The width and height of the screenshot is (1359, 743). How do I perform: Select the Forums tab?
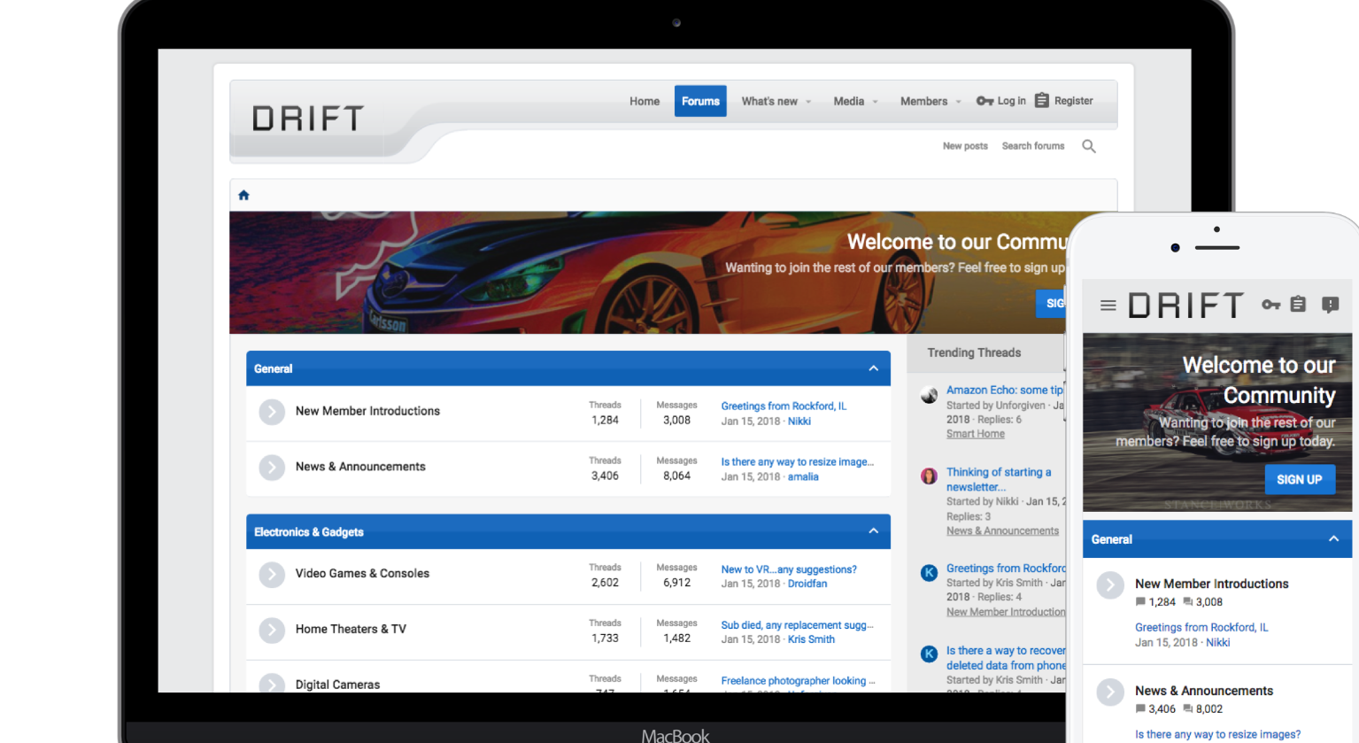coord(700,101)
